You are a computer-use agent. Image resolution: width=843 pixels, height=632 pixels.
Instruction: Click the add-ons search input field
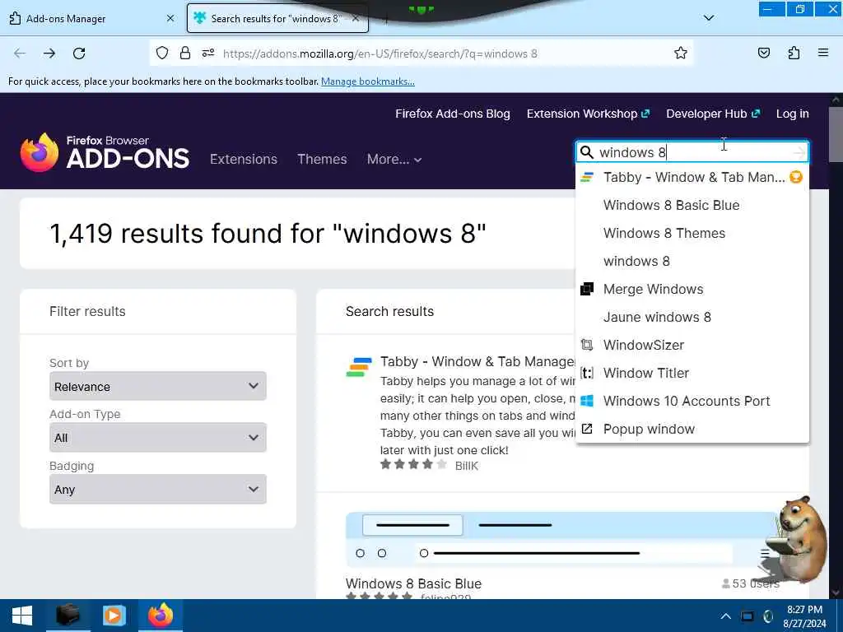tap(693, 152)
